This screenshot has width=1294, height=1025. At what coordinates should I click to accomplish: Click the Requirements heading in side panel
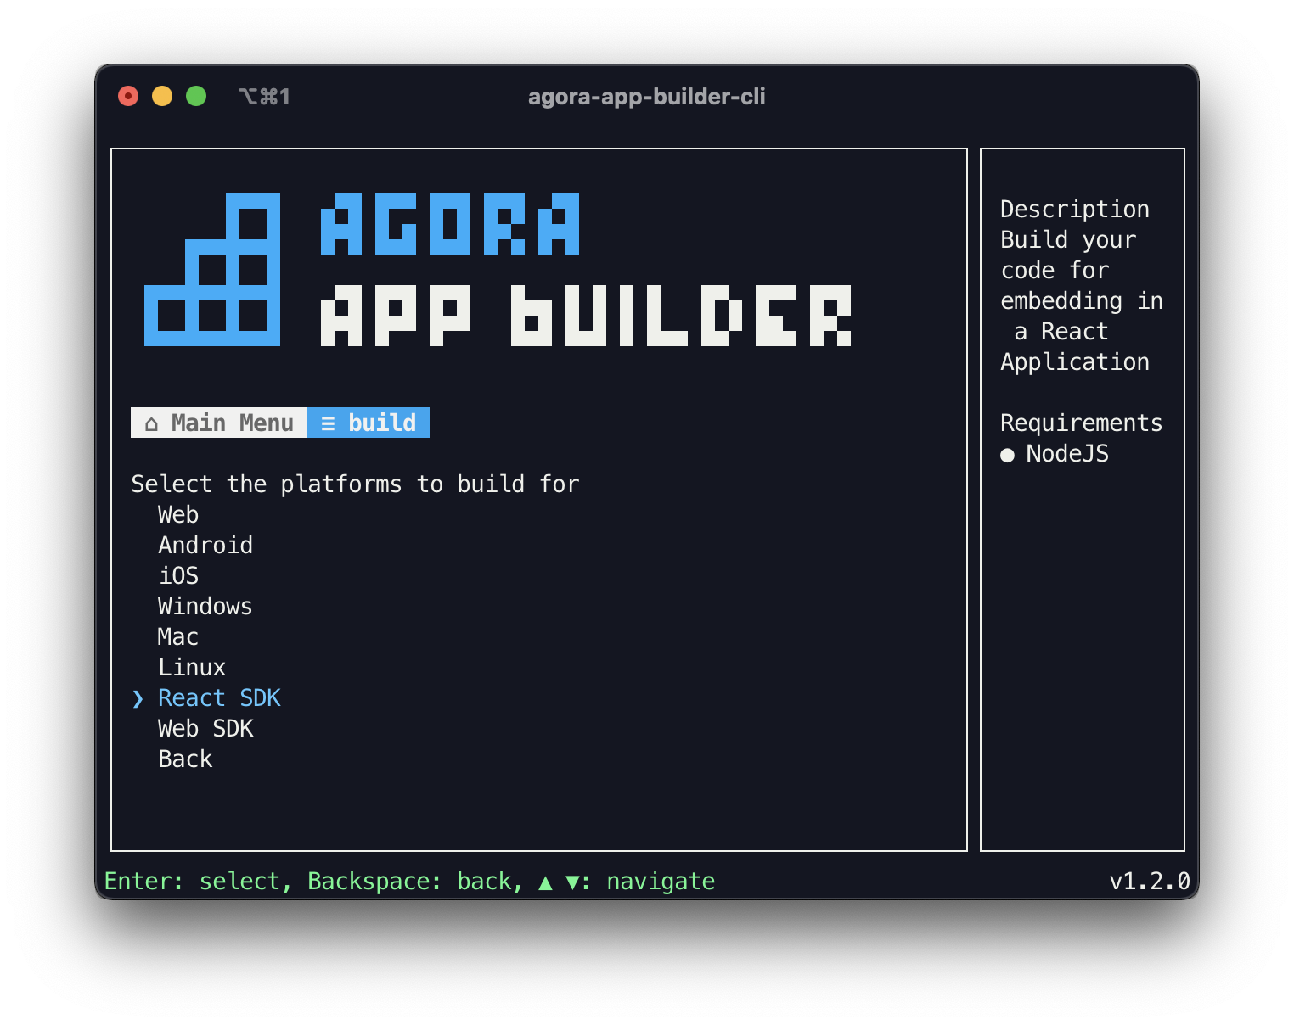1082,423
